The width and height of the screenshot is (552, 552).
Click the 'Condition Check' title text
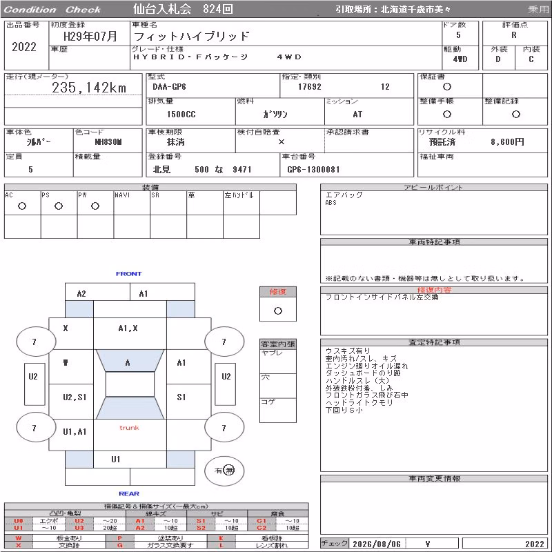(52, 10)
